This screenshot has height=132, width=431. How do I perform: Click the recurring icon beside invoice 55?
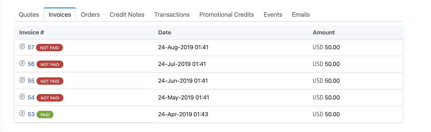tap(22, 80)
